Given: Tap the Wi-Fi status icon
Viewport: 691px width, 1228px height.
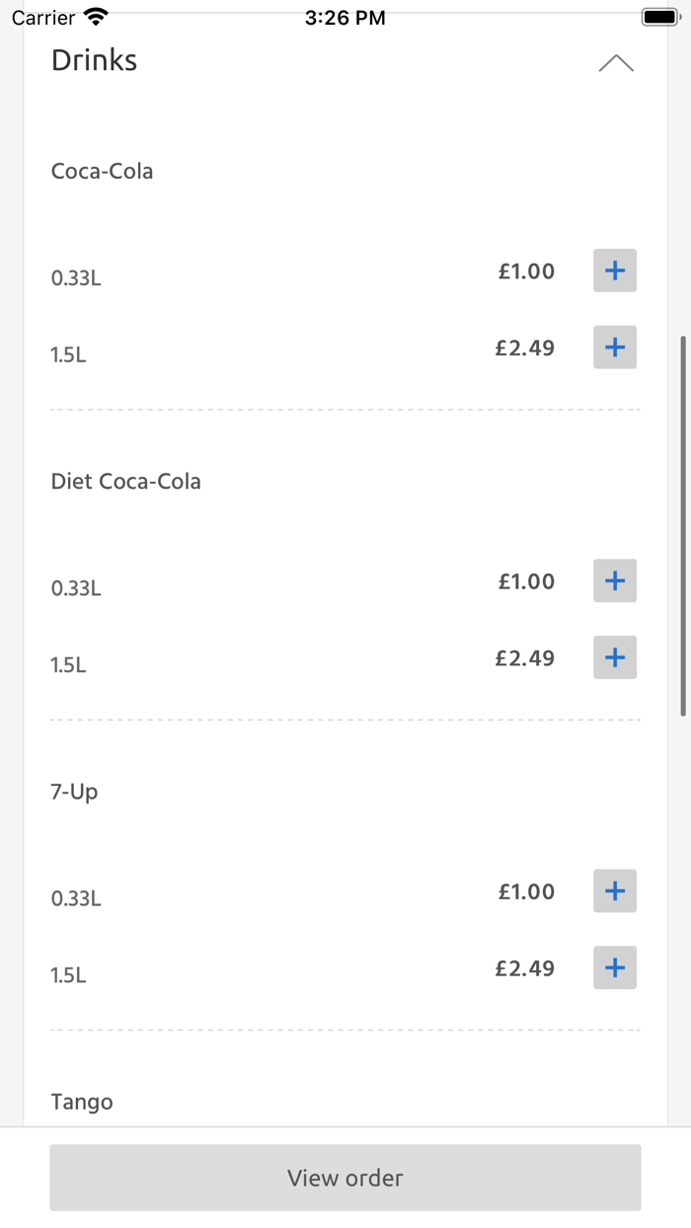Looking at the screenshot, I should coord(96,17).
